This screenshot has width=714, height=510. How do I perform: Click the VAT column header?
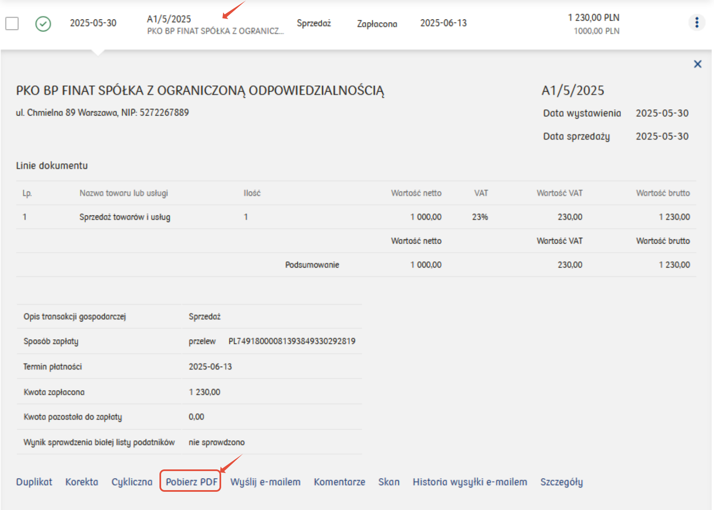pos(481,193)
